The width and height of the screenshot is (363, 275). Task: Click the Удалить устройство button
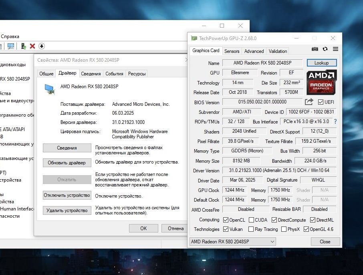67,210
